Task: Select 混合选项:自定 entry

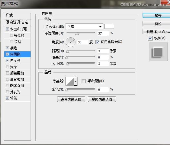Action: 17,23
